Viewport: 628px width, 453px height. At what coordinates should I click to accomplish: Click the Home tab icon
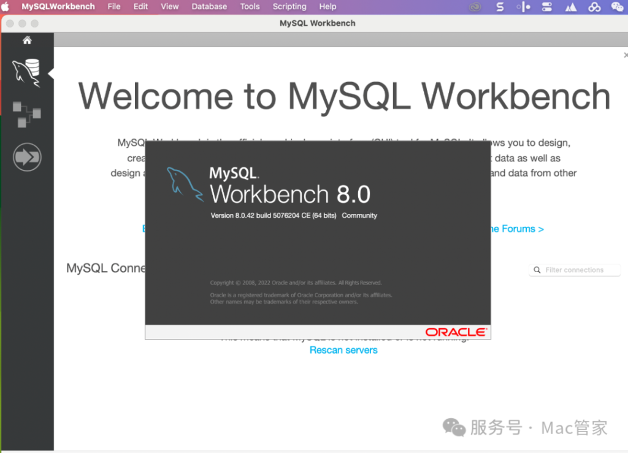point(27,40)
